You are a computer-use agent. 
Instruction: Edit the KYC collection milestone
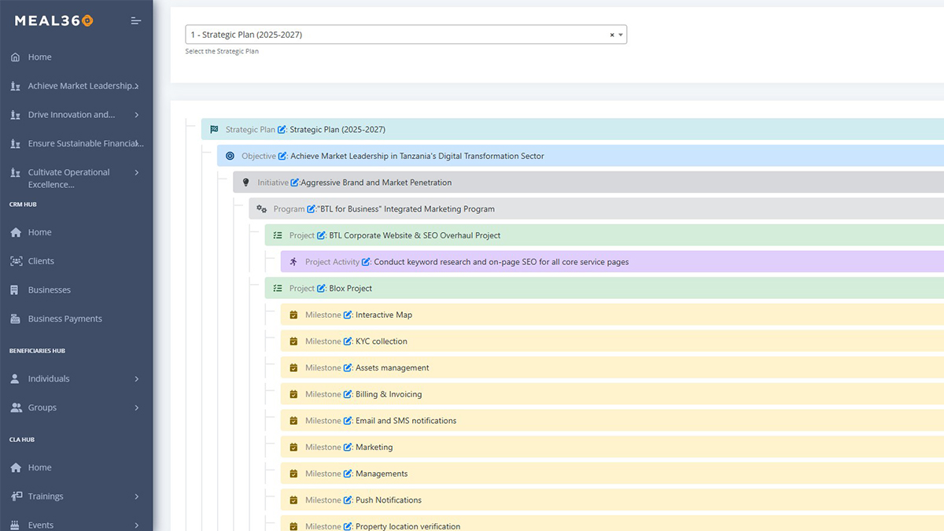click(348, 341)
